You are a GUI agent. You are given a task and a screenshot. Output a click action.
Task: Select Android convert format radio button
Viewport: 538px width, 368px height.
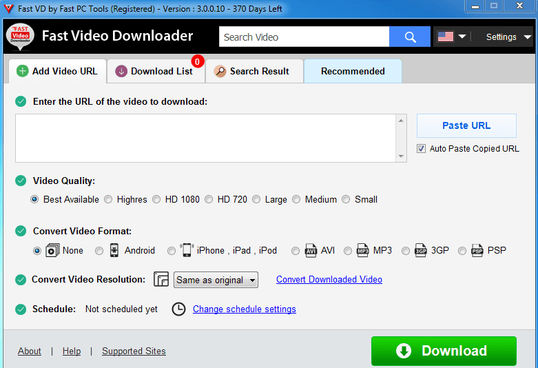point(99,251)
